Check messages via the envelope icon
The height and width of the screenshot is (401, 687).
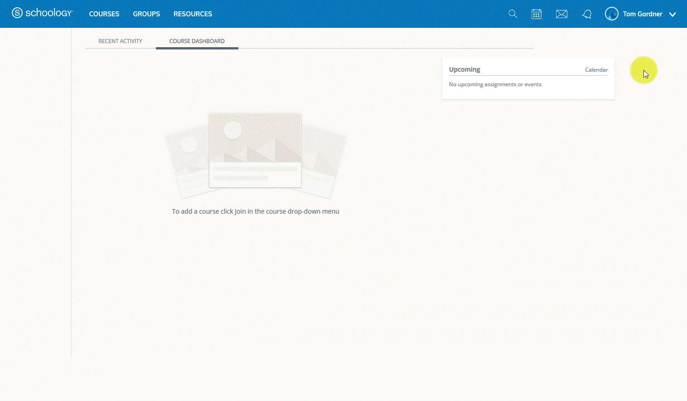[x=561, y=14]
